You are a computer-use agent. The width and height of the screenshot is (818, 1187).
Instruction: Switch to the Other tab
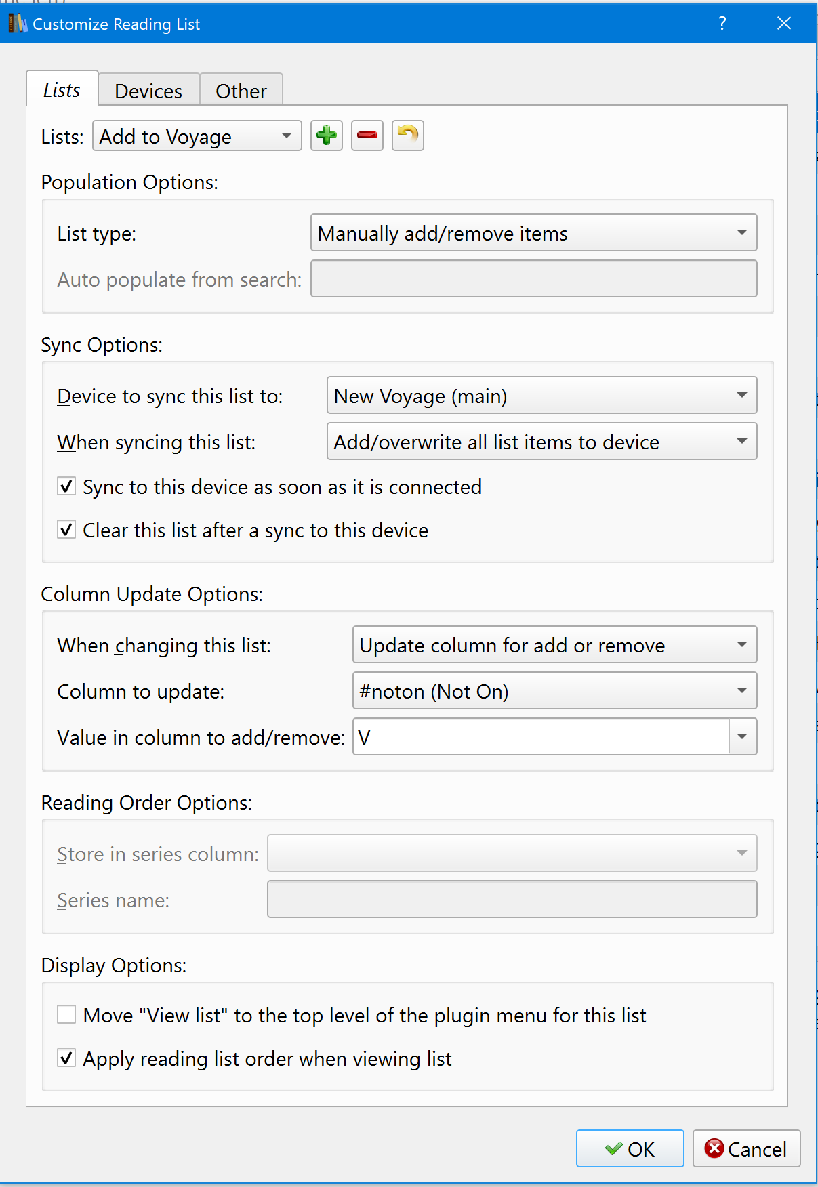tap(241, 91)
